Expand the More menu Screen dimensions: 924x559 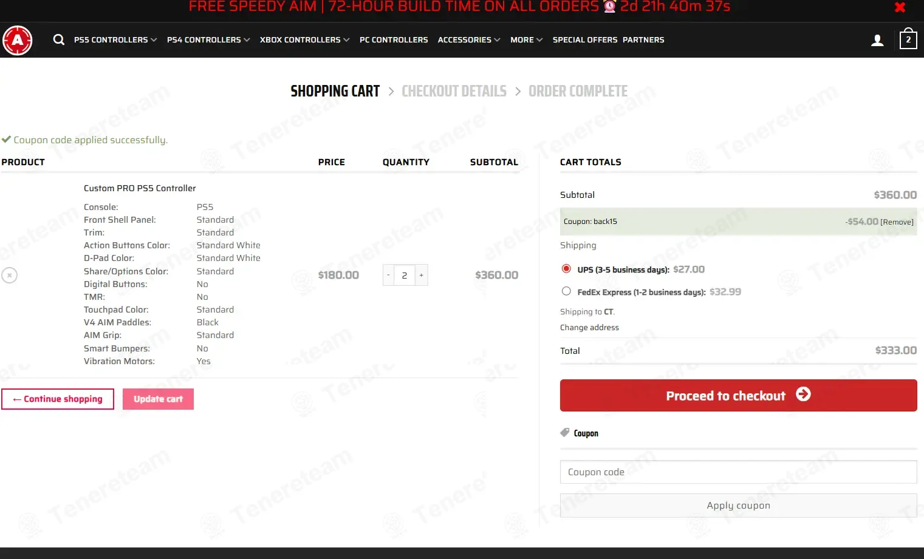(x=527, y=40)
